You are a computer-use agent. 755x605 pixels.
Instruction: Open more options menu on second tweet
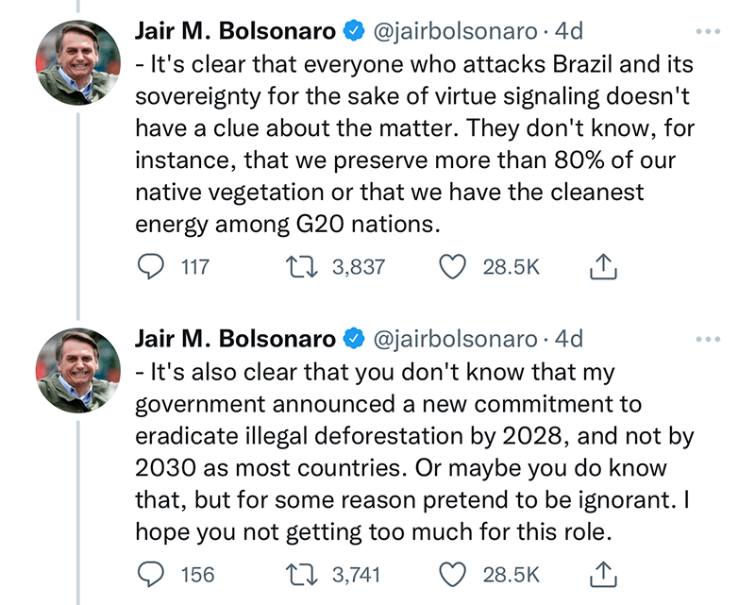tap(706, 339)
